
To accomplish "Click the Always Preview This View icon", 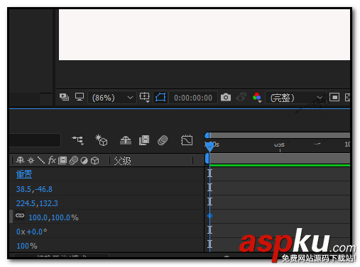I will pyautogui.click(x=64, y=97).
